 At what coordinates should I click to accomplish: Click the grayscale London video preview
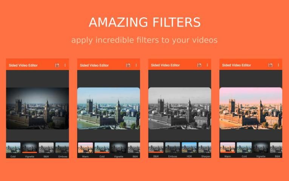tap(180, 108)
